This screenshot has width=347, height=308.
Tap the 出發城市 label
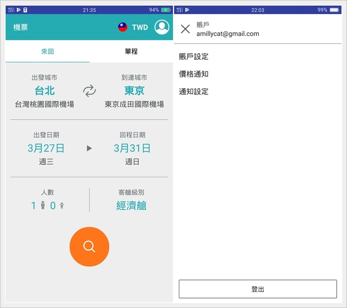point(44,77)
